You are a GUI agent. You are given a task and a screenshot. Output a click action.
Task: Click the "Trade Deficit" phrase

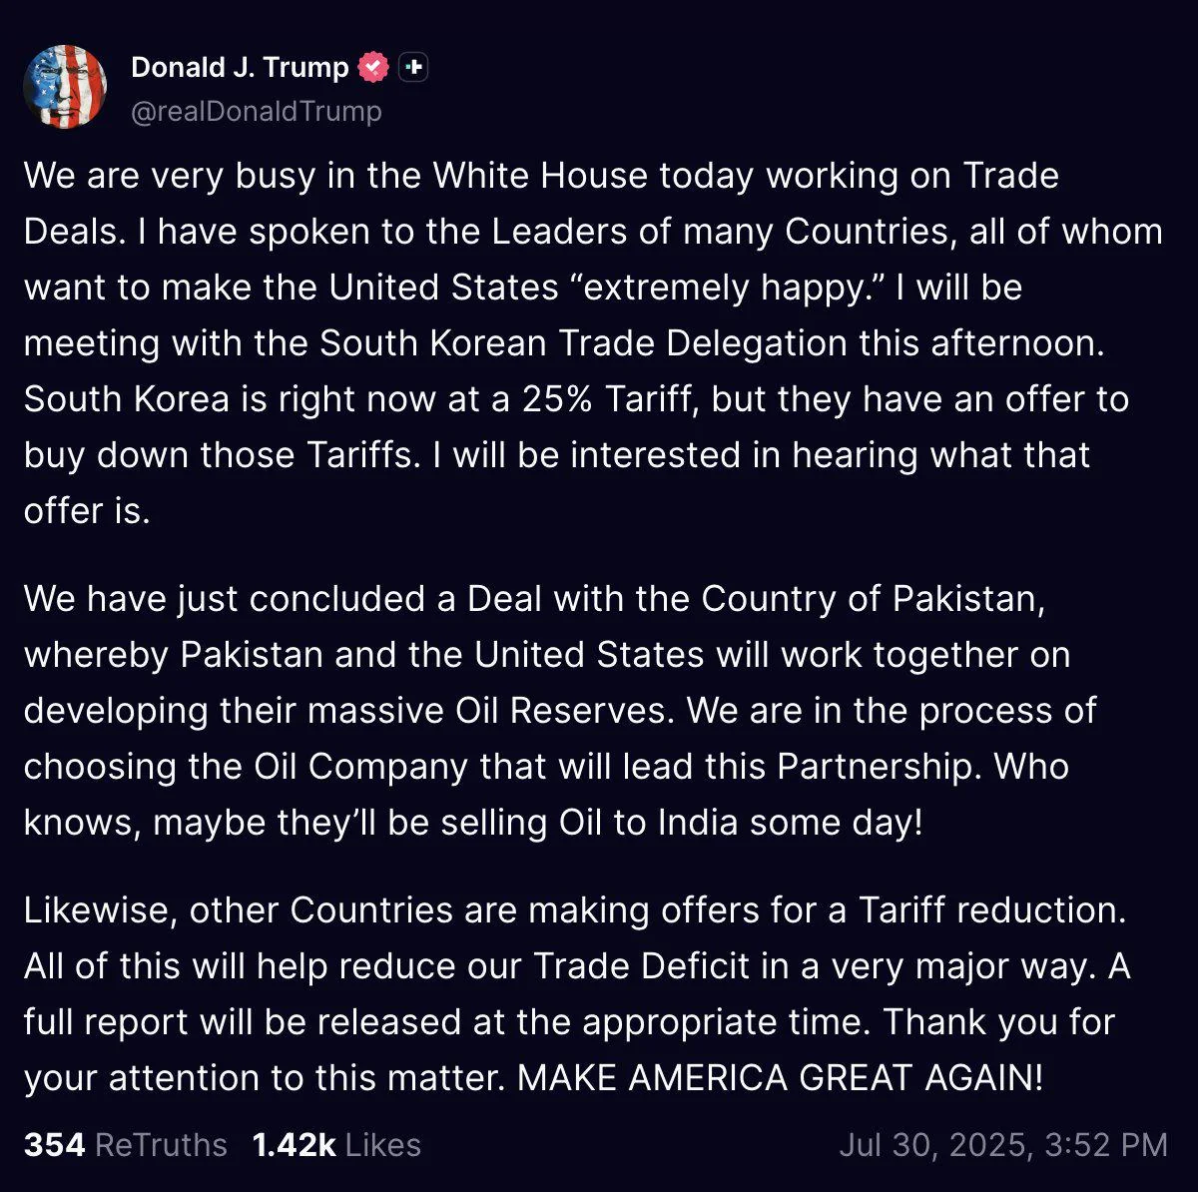[641, 966]
